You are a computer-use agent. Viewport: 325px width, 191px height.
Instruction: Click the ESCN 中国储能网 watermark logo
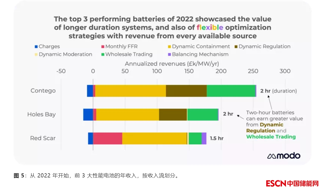coord(292,183)
